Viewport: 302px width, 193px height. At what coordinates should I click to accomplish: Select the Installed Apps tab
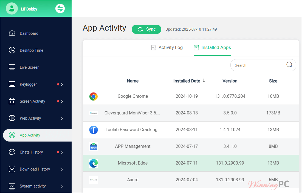click(212, 47)
